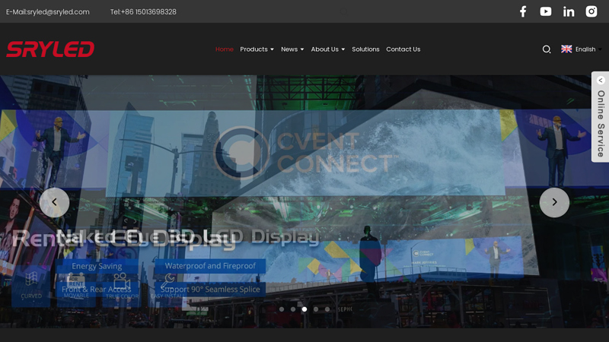609x342 pixels.
Task: Select the fourth carousel dot
Action: [316, 309]
